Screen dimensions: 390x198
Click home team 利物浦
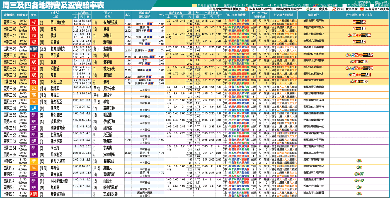55,68
